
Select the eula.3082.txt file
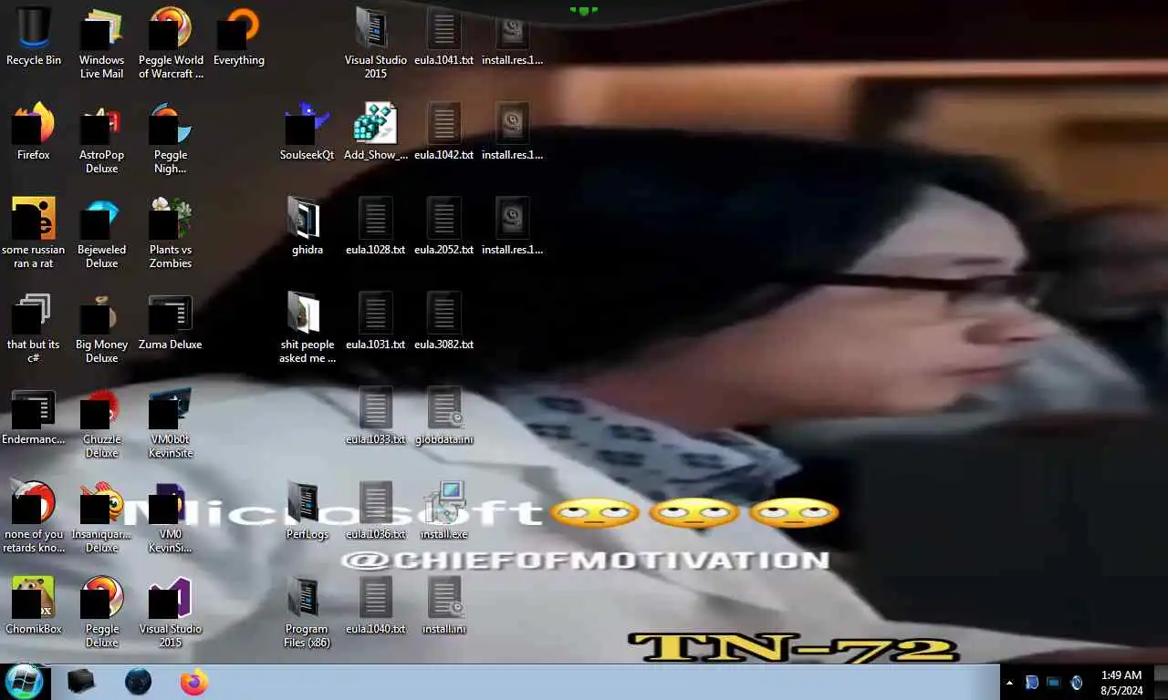coord(443,321)
